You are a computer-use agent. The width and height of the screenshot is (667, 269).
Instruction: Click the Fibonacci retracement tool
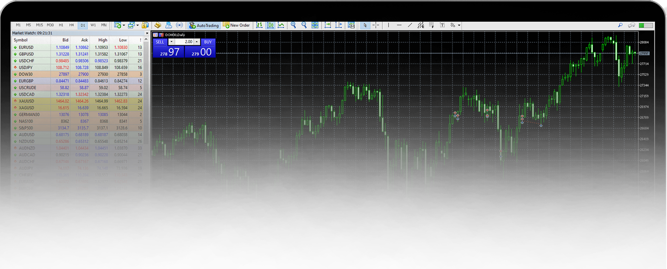tap(431, 25)
